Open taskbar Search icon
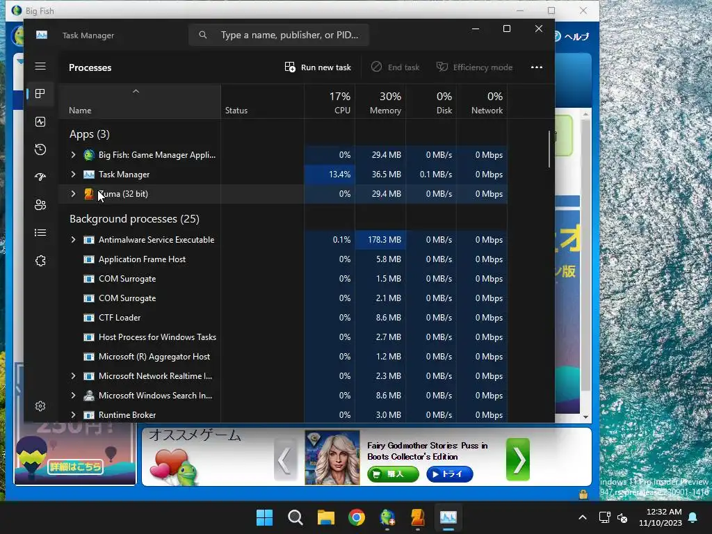 pos(295,517)
